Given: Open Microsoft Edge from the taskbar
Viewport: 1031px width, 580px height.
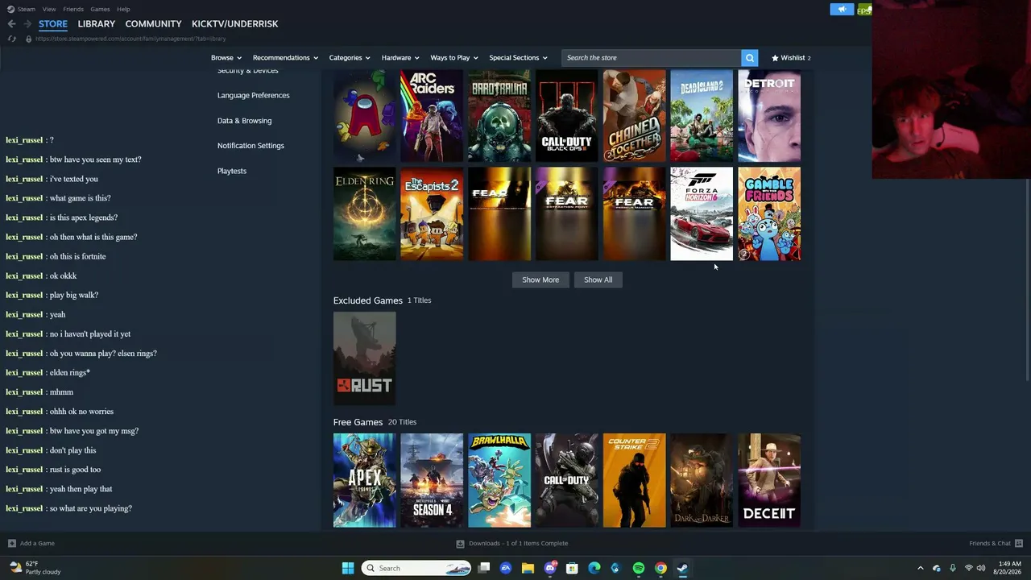Looking at the screenshot, I should 594,568.
